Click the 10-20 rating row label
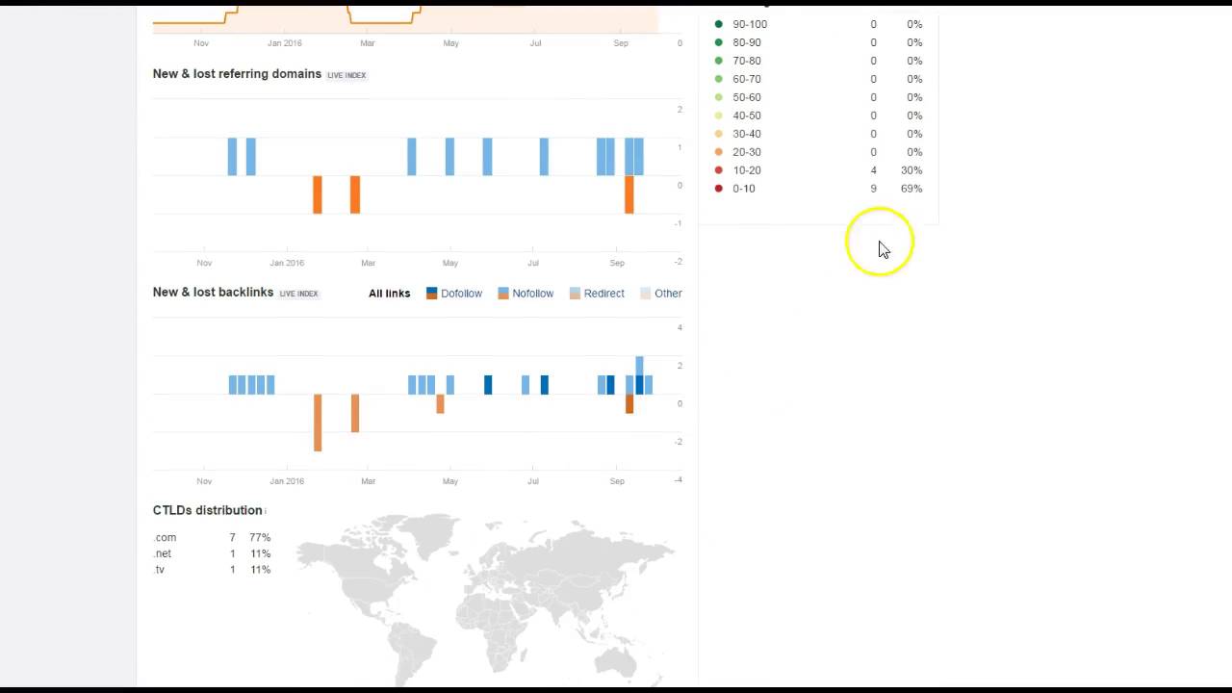This screenshot has height=693, width=1232. click(x=747, y=170)
